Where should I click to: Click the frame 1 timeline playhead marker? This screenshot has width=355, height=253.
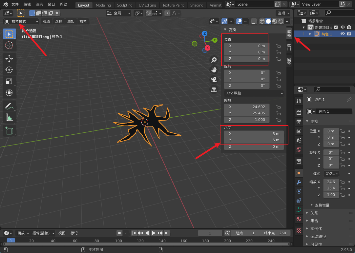click(11, 241)
